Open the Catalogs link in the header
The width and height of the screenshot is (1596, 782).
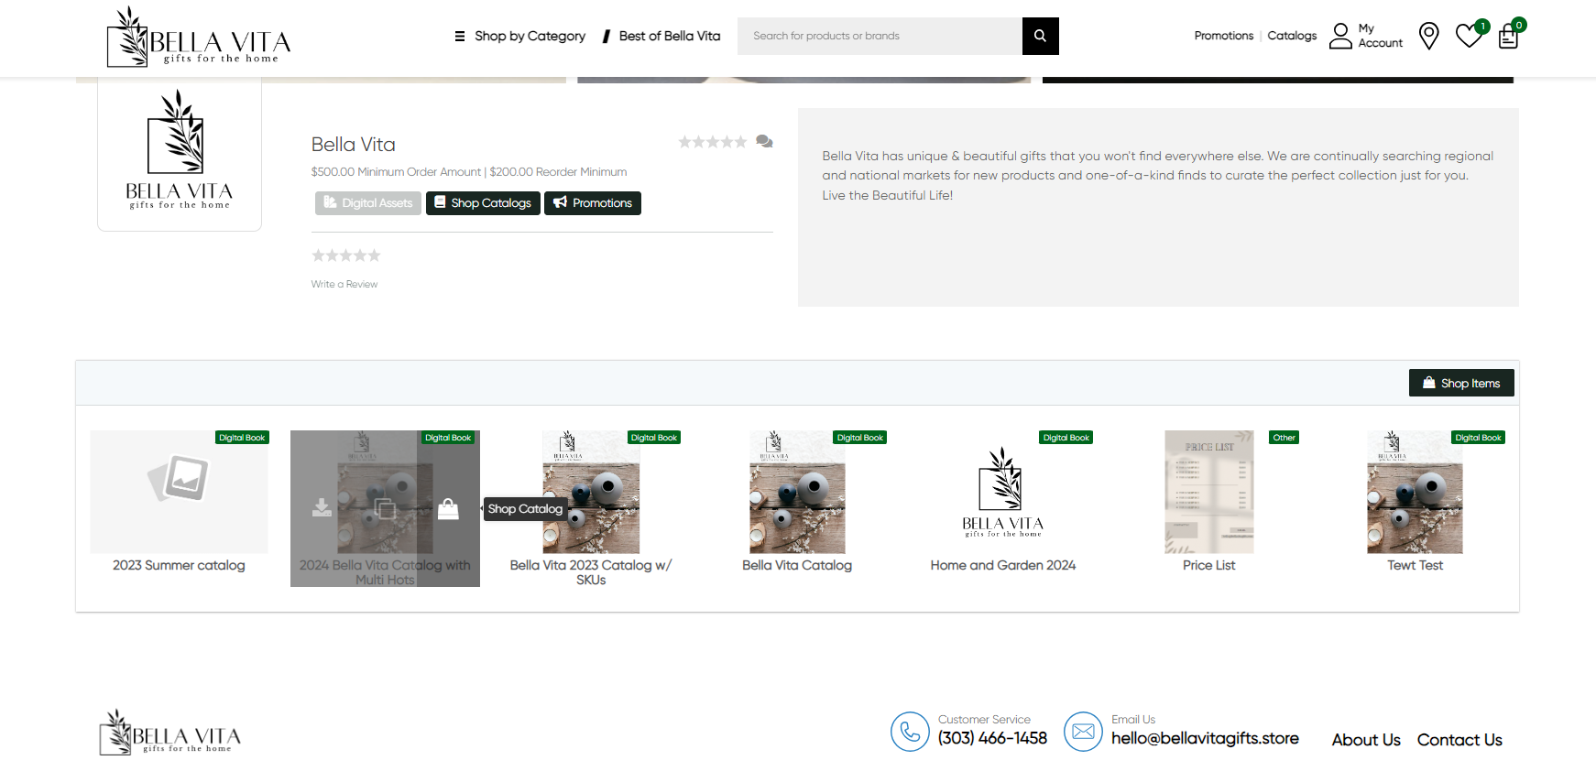[x=1292, y=36]
